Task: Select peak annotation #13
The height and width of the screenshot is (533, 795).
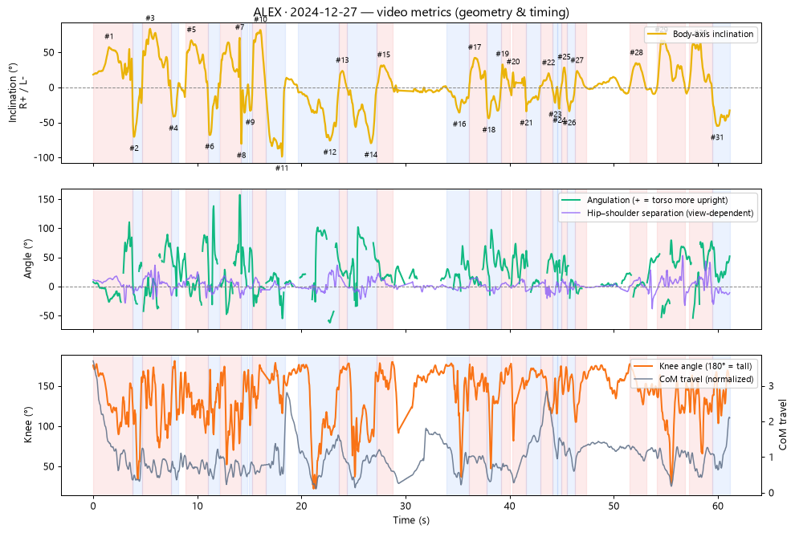Action: [342, 60]
